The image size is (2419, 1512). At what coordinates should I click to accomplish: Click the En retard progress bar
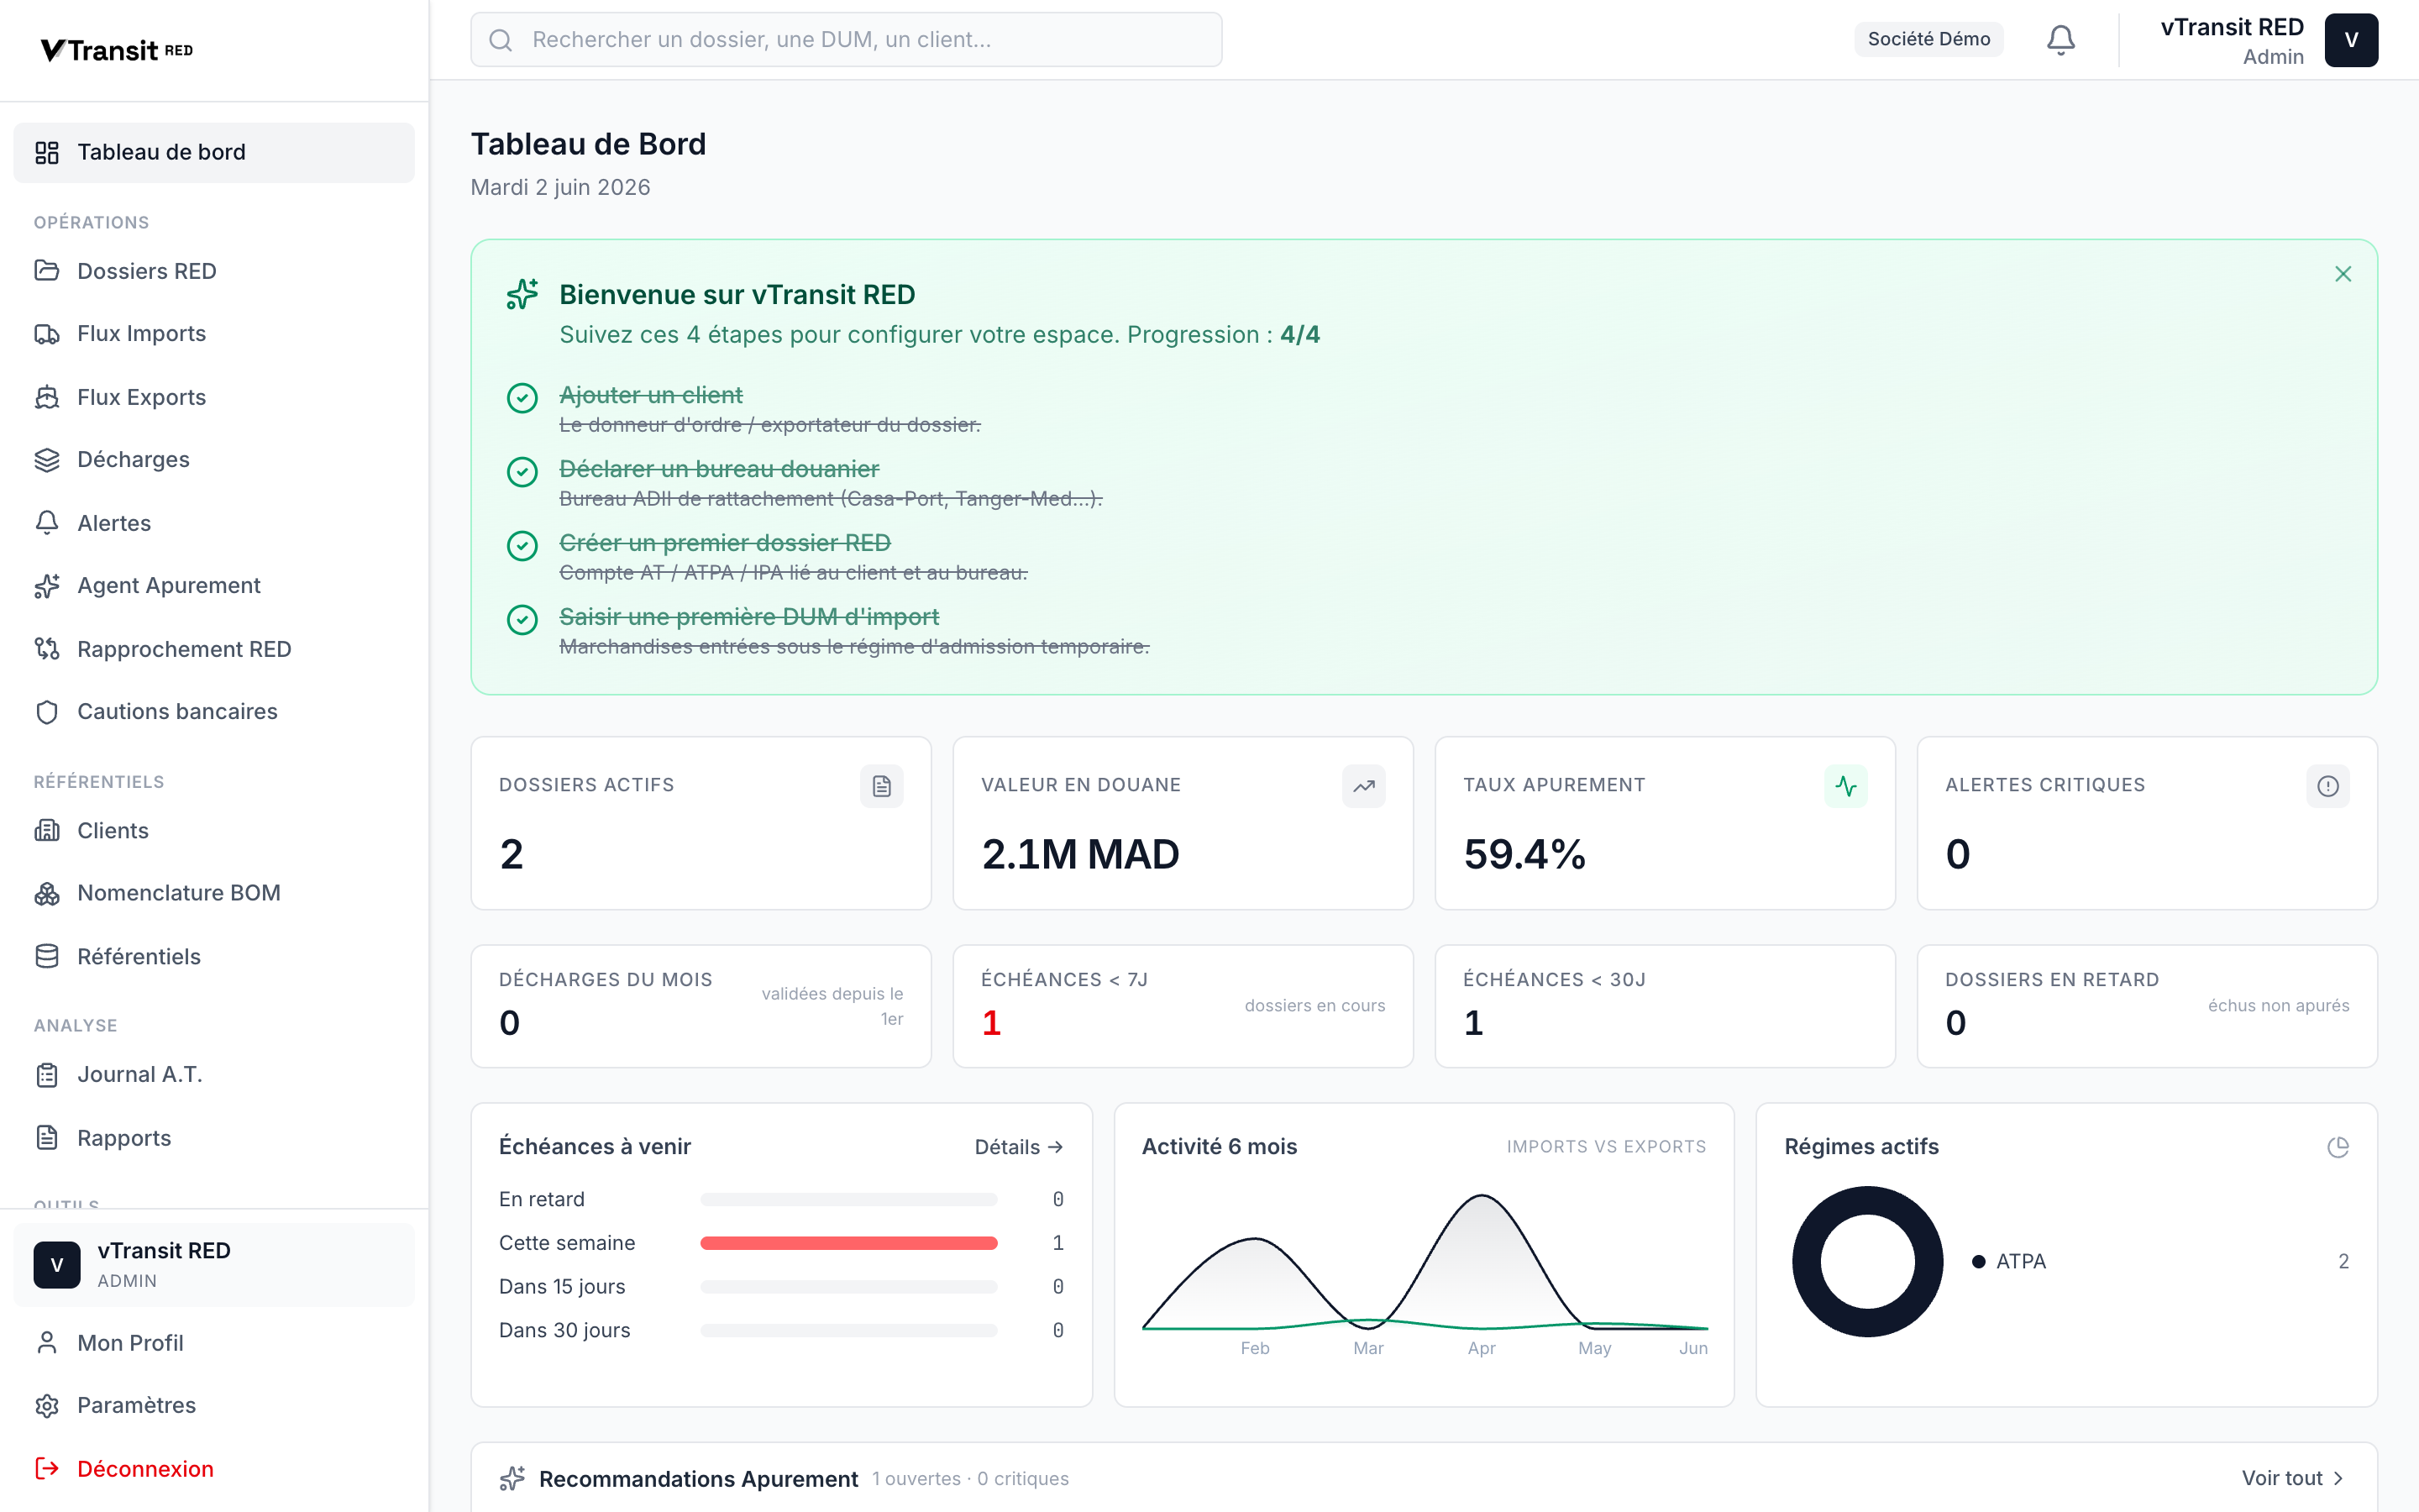tap(848, 1199)
